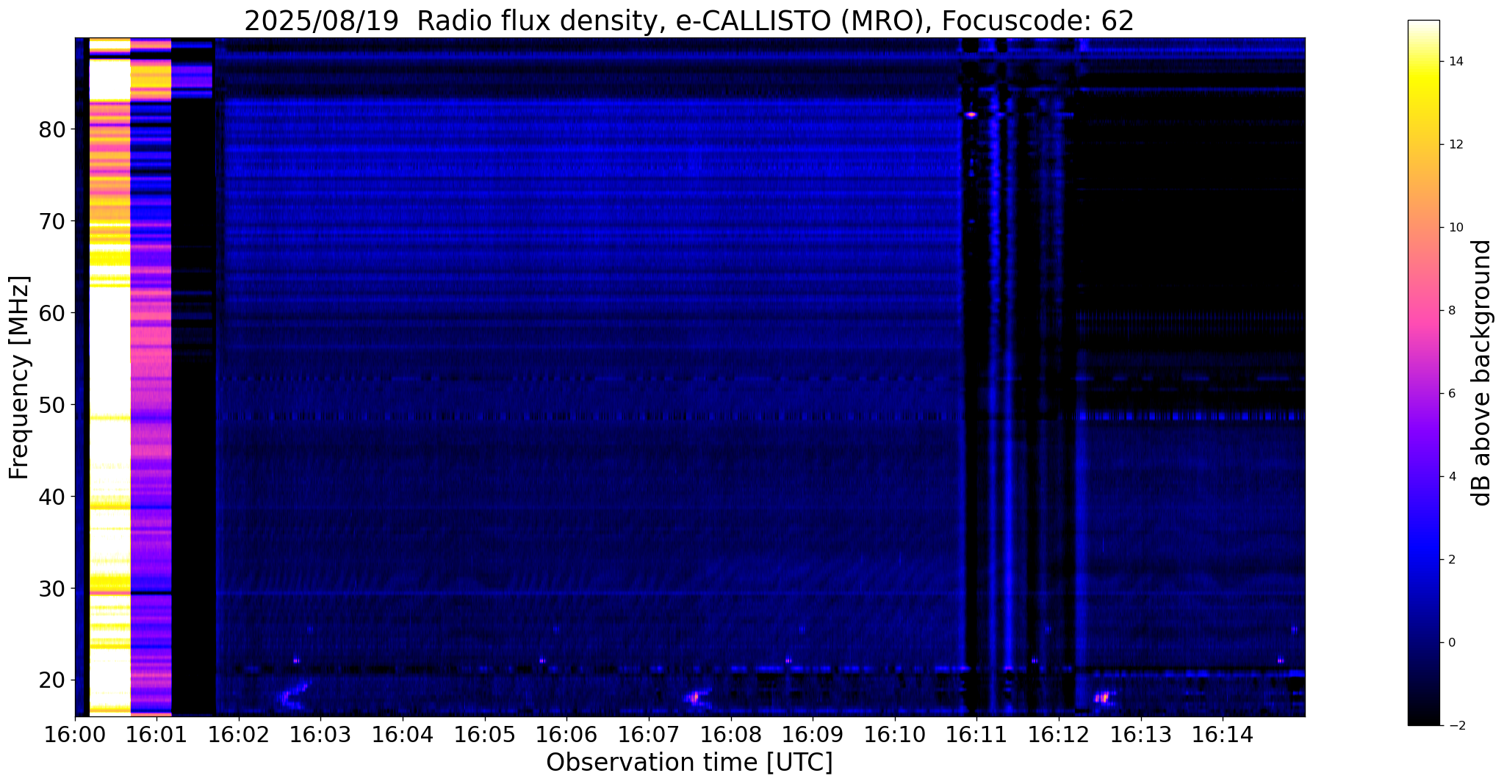Click the pink burst at 18 MHz near 16:12:30
This screenshot has width=1504, height=784.
1102,697
